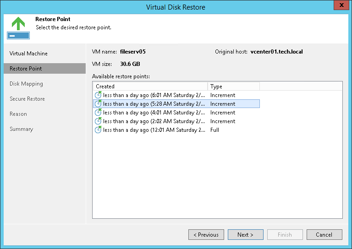Go to the Virtual Machine step

(28, 54)
